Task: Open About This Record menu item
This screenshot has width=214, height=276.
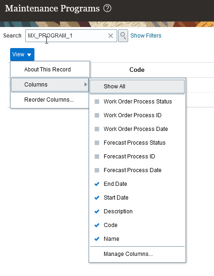Action: coord(50,70)
